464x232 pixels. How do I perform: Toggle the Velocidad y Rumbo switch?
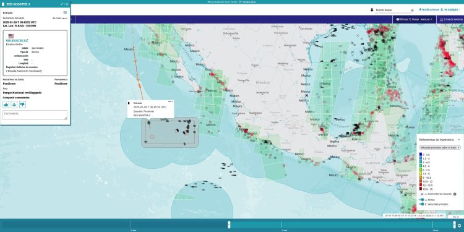pos(422,204)
